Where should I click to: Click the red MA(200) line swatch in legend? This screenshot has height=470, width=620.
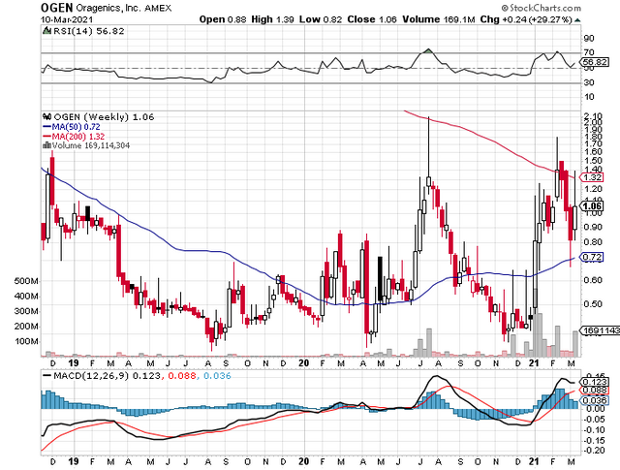(46, 137)
